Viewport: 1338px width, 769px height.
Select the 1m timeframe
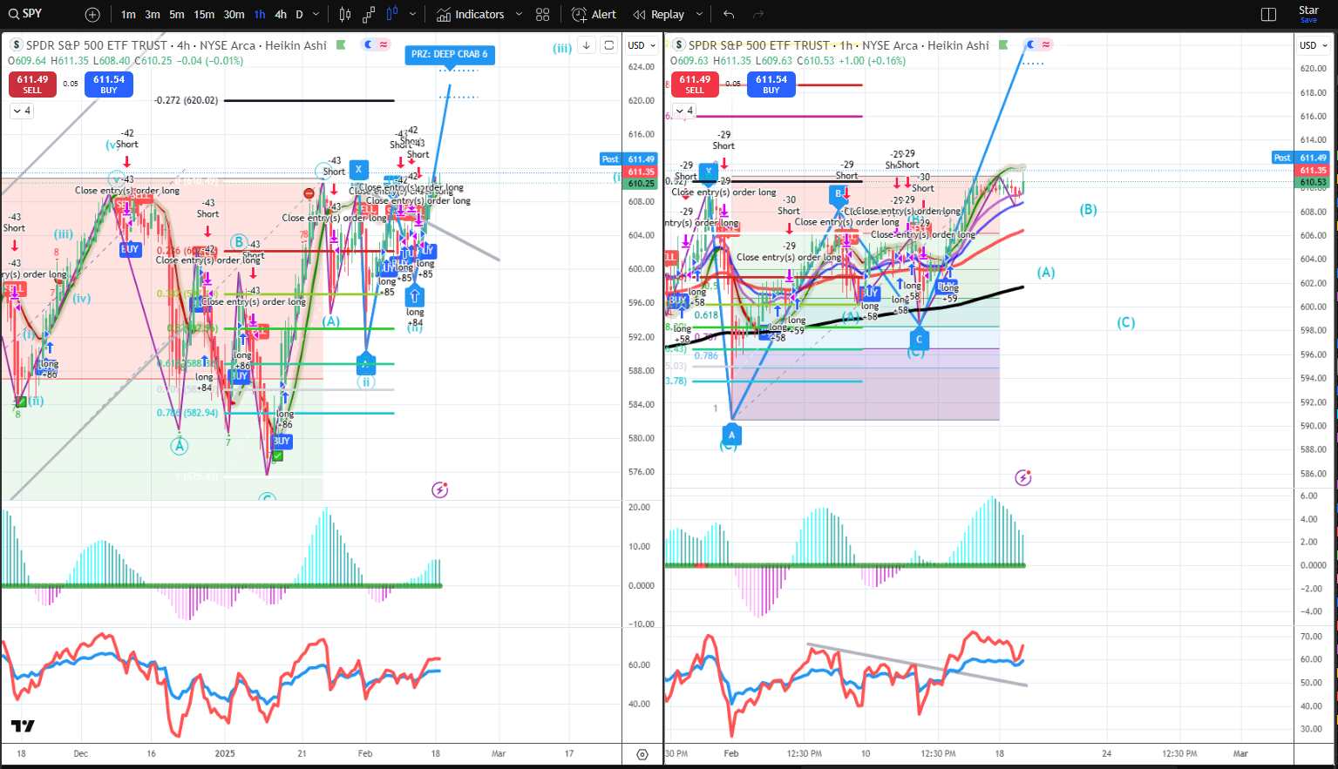128,15
